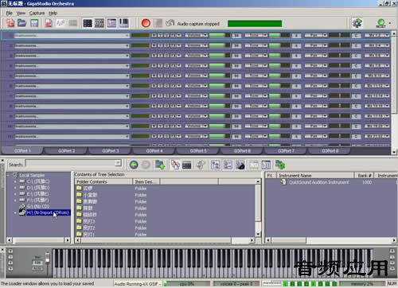
Task: Open the File menu
Action: point(9,13)
